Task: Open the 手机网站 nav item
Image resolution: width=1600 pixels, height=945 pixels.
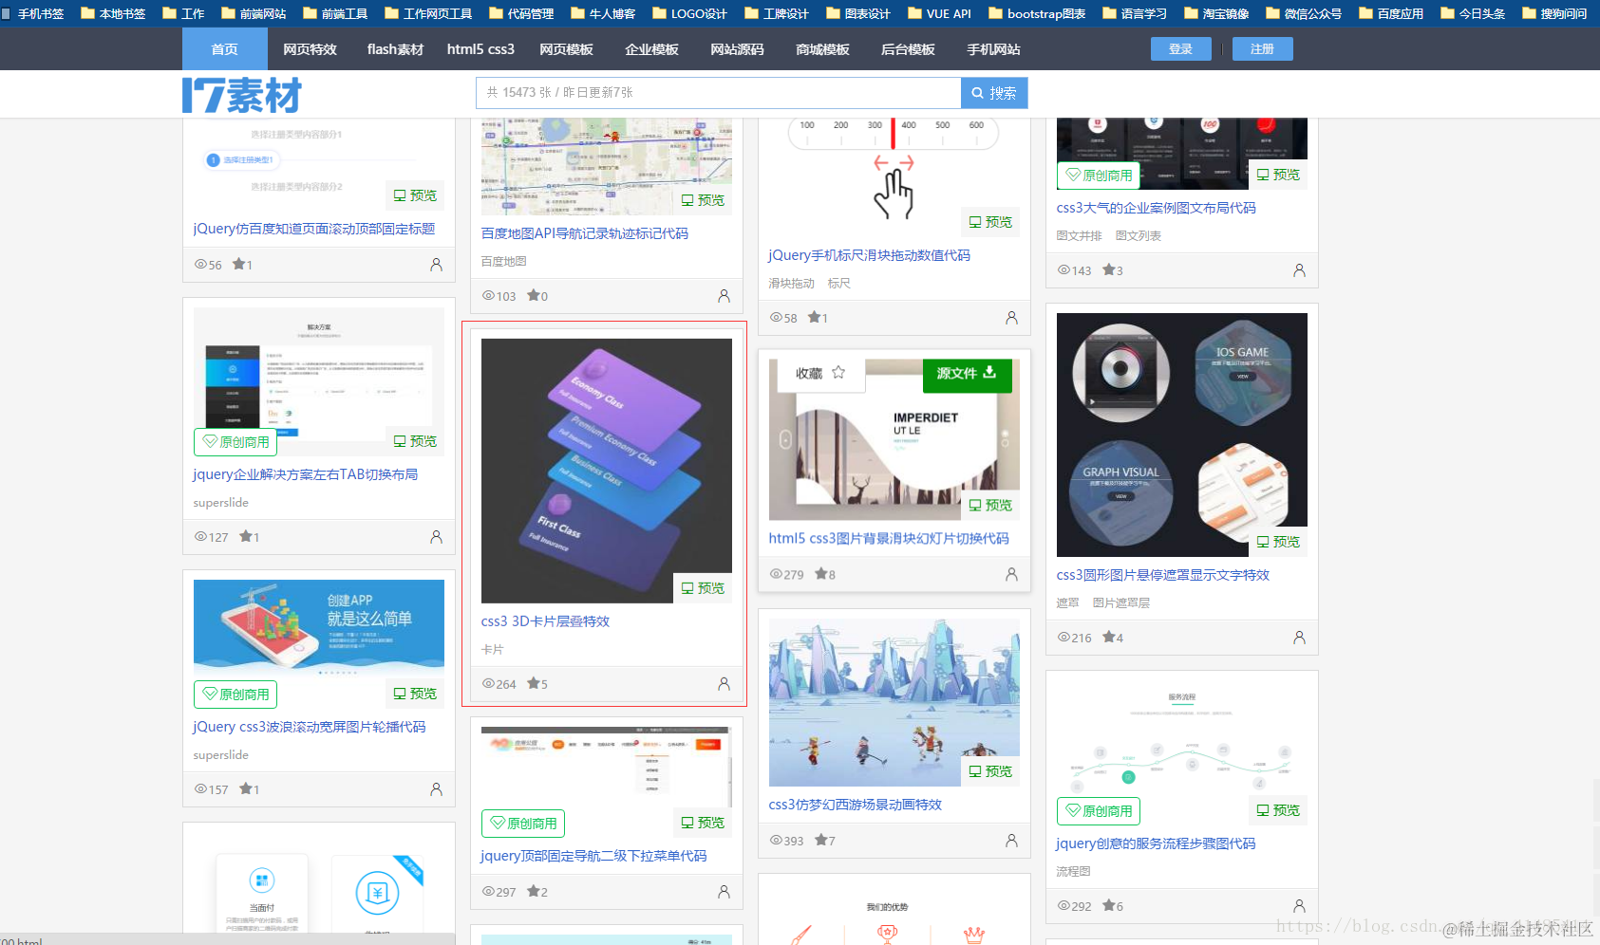Action: 993,49
